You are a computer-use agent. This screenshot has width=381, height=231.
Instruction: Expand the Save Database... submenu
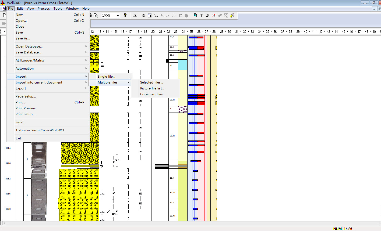(x=48, y=52)
